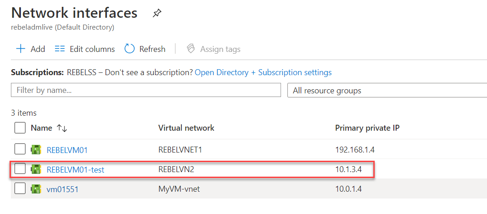Screen dimensions: 487x214
Task: Click the Filter by name field
Action: (x=146, y=90)
